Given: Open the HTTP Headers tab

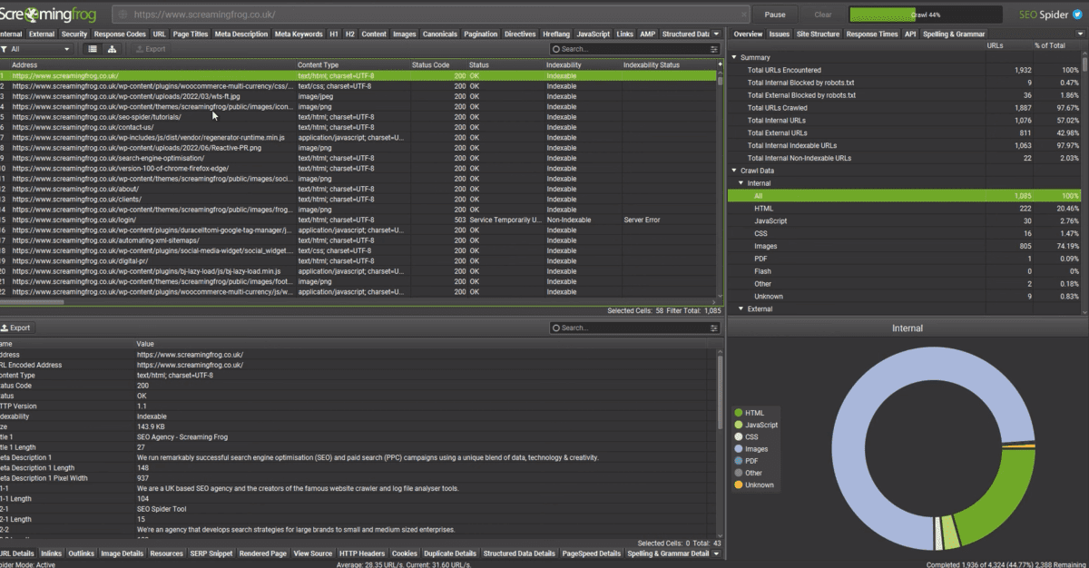Looking at the screenshot, I should click(x=362, y=553).
